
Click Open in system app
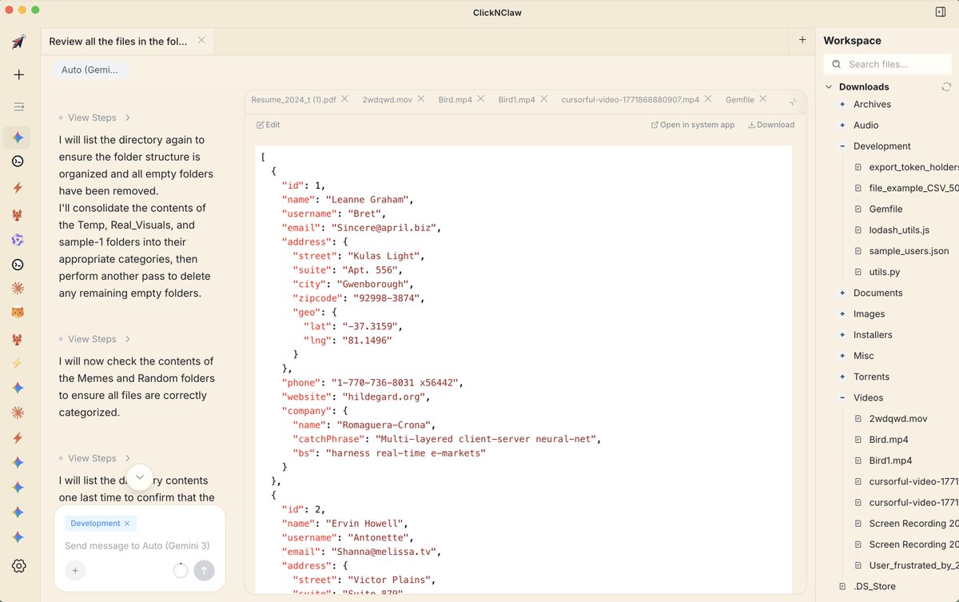click(693, 125)
